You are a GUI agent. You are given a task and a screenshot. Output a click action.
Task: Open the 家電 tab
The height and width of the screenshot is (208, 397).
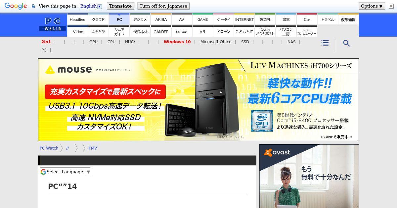point(286,19)
